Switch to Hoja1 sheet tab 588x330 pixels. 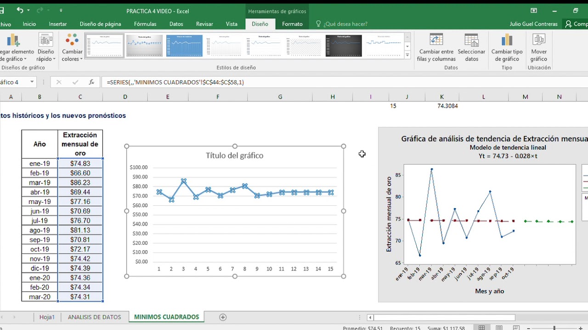pyautogui.click(x=47, y=317)
